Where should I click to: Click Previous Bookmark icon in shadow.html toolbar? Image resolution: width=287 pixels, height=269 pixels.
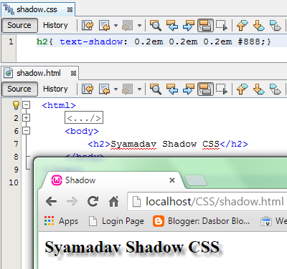242,89
